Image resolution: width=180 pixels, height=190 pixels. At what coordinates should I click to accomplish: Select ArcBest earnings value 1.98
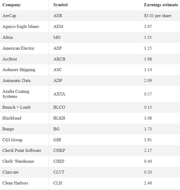pos(148,59)
